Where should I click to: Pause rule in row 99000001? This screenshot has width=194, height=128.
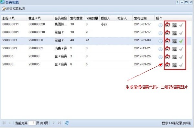coord(160,49)
